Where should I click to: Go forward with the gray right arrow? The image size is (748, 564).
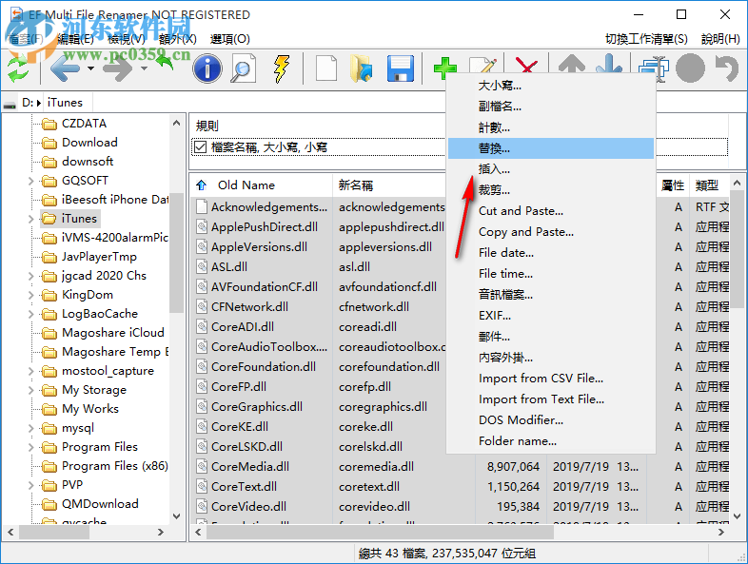tap(118, 68)
